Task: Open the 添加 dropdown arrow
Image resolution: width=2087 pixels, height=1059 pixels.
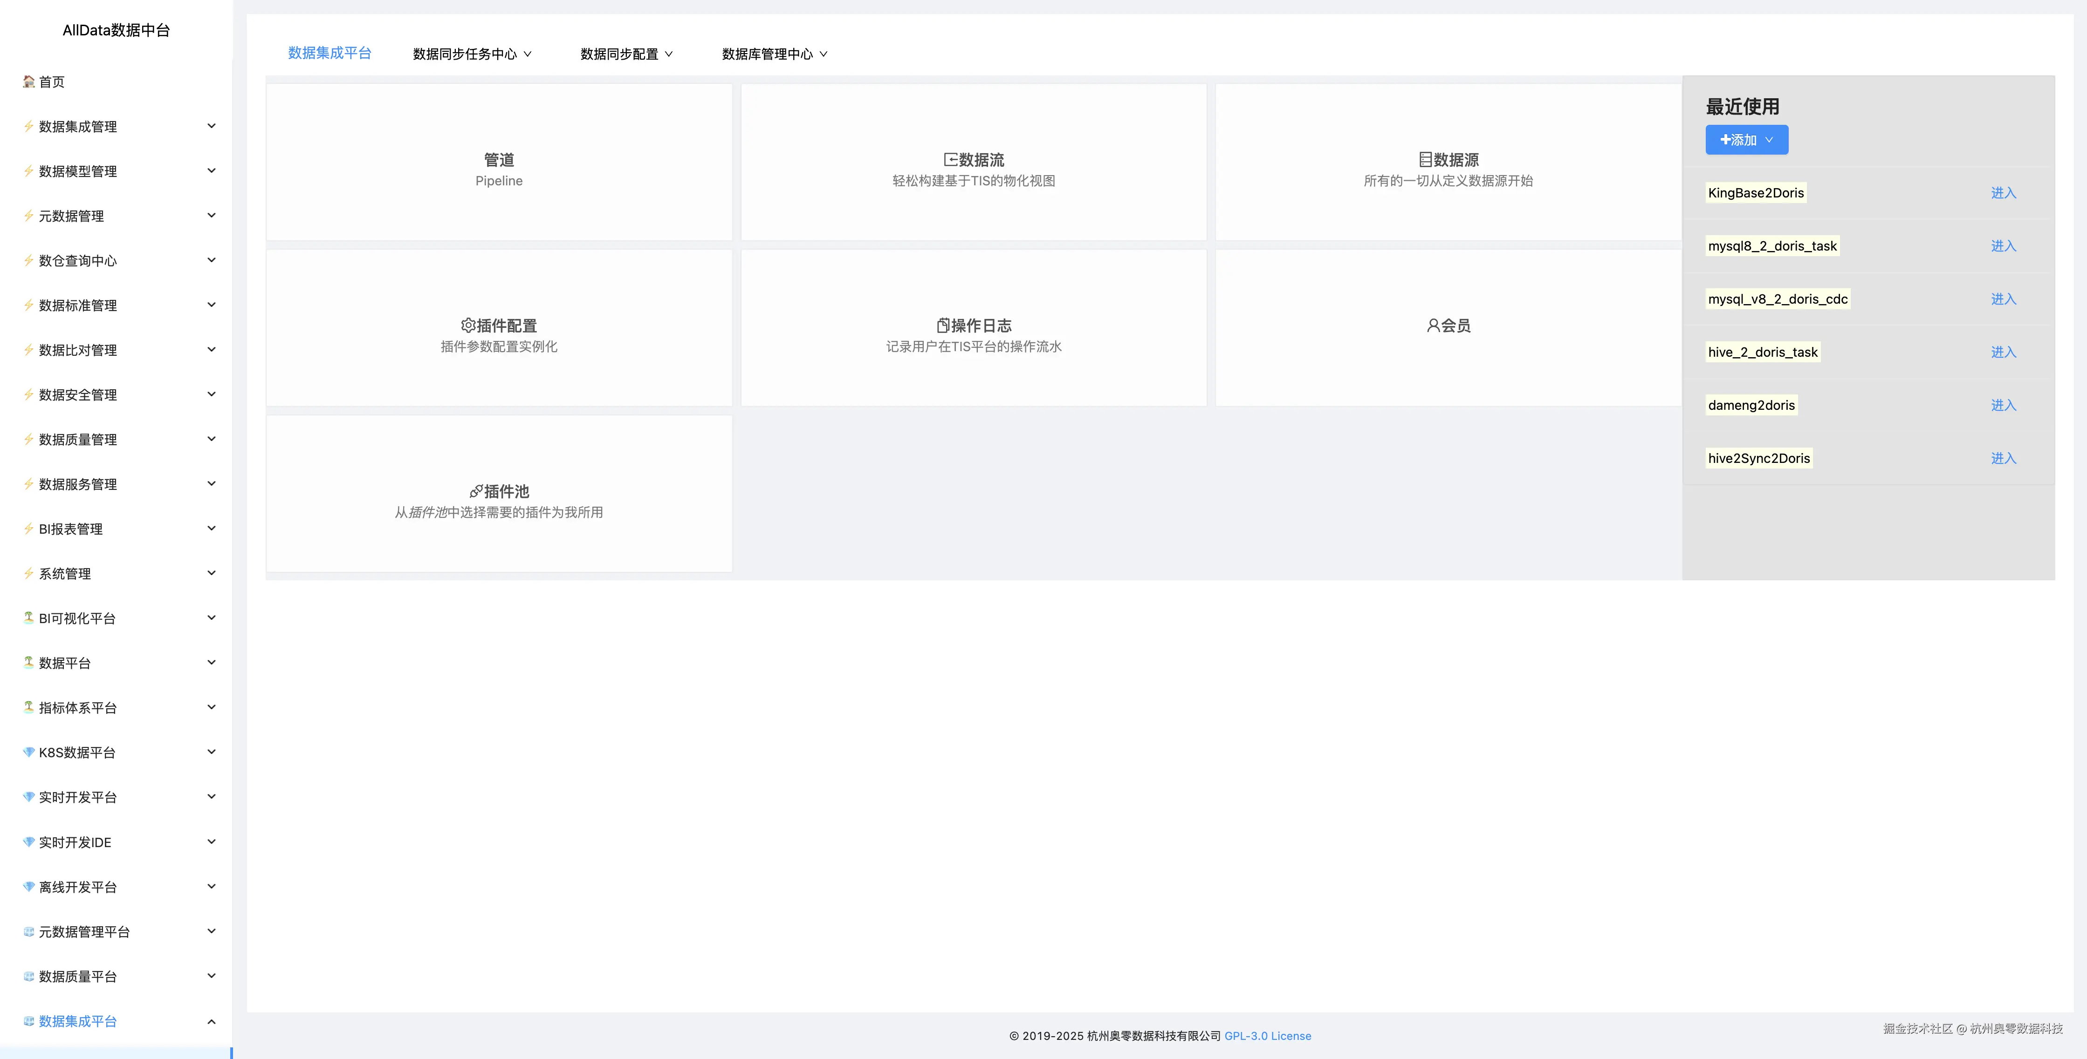Action: coord(1770,139)
